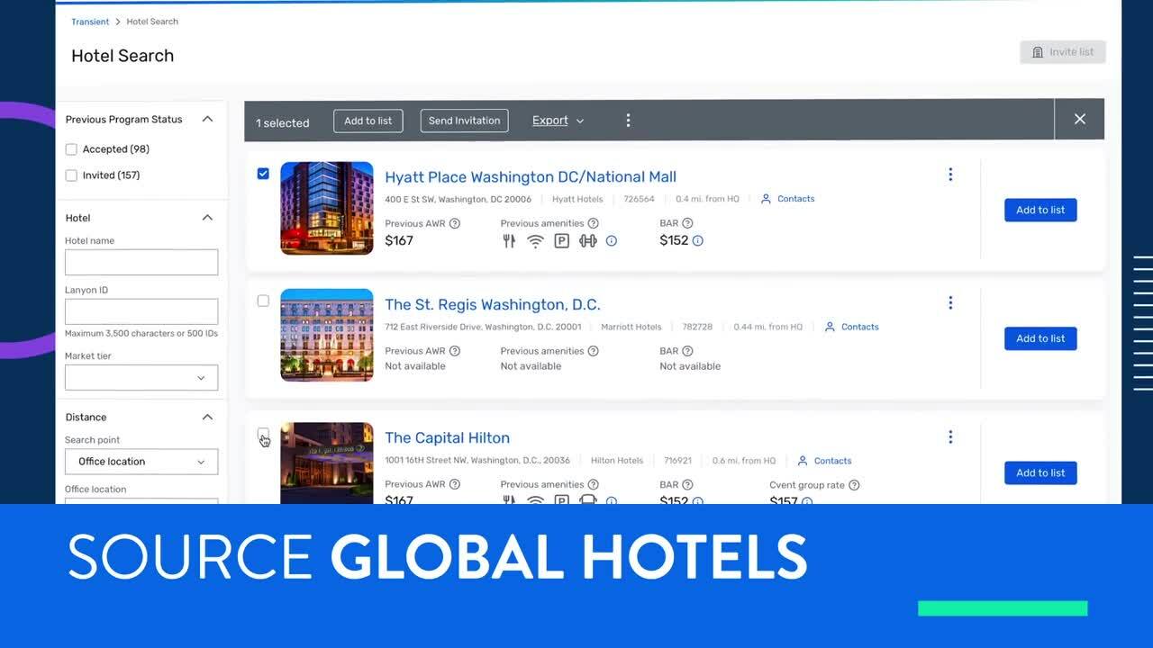
Task: Open St. Regis three-dot options menu
Action: coord(949,303)
